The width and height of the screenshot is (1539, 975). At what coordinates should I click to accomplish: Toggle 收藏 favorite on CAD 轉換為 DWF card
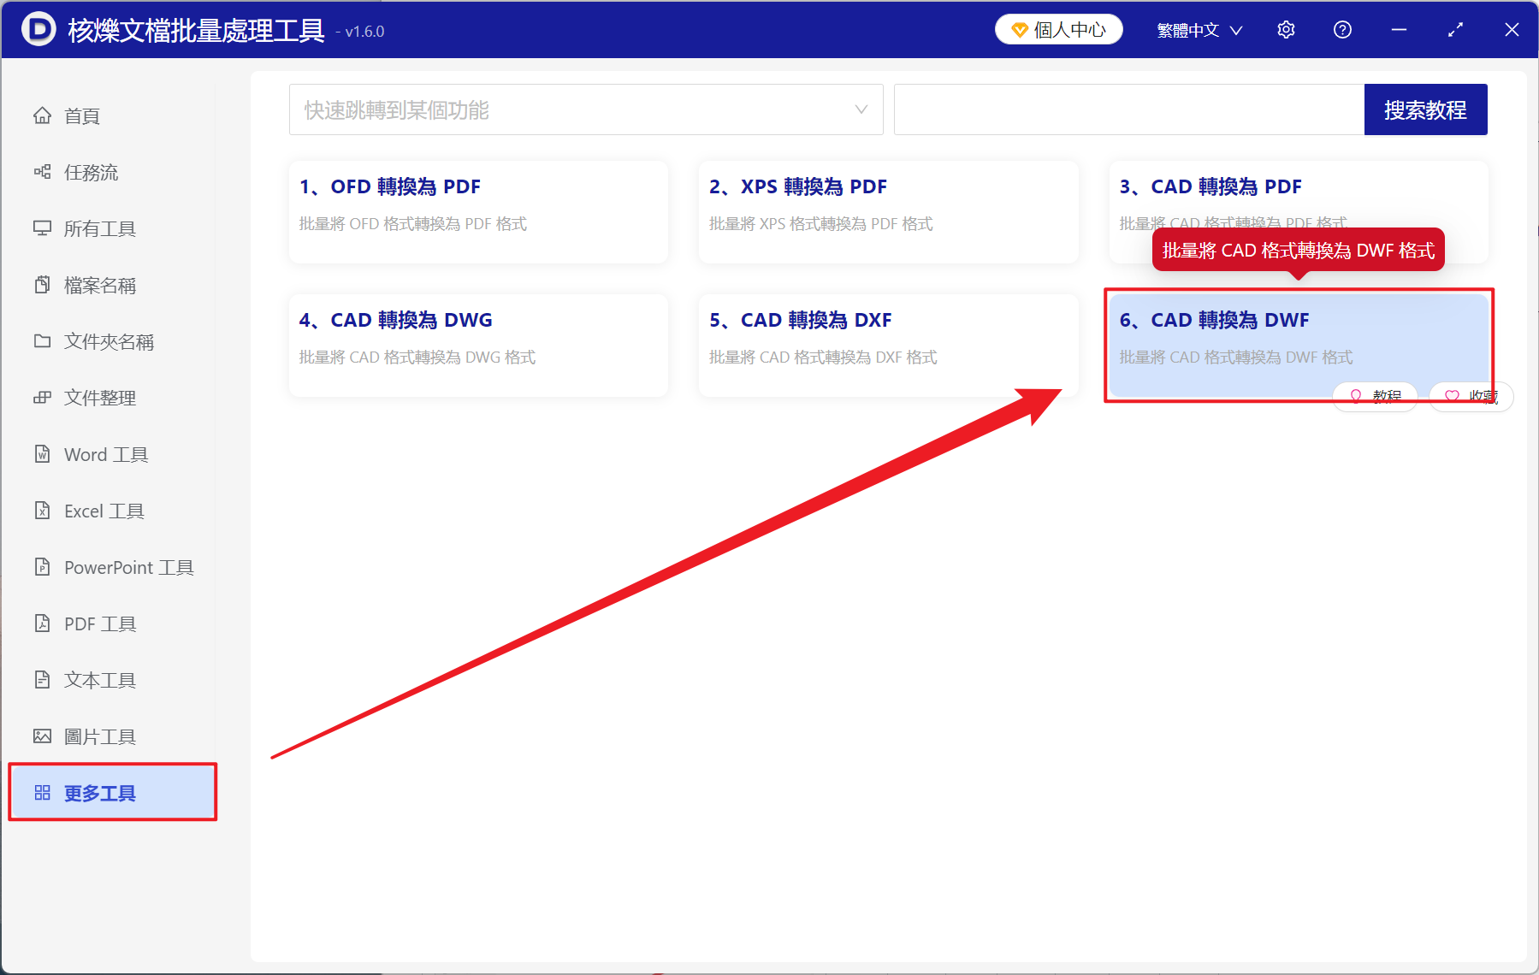click(x=1470, y=396)
